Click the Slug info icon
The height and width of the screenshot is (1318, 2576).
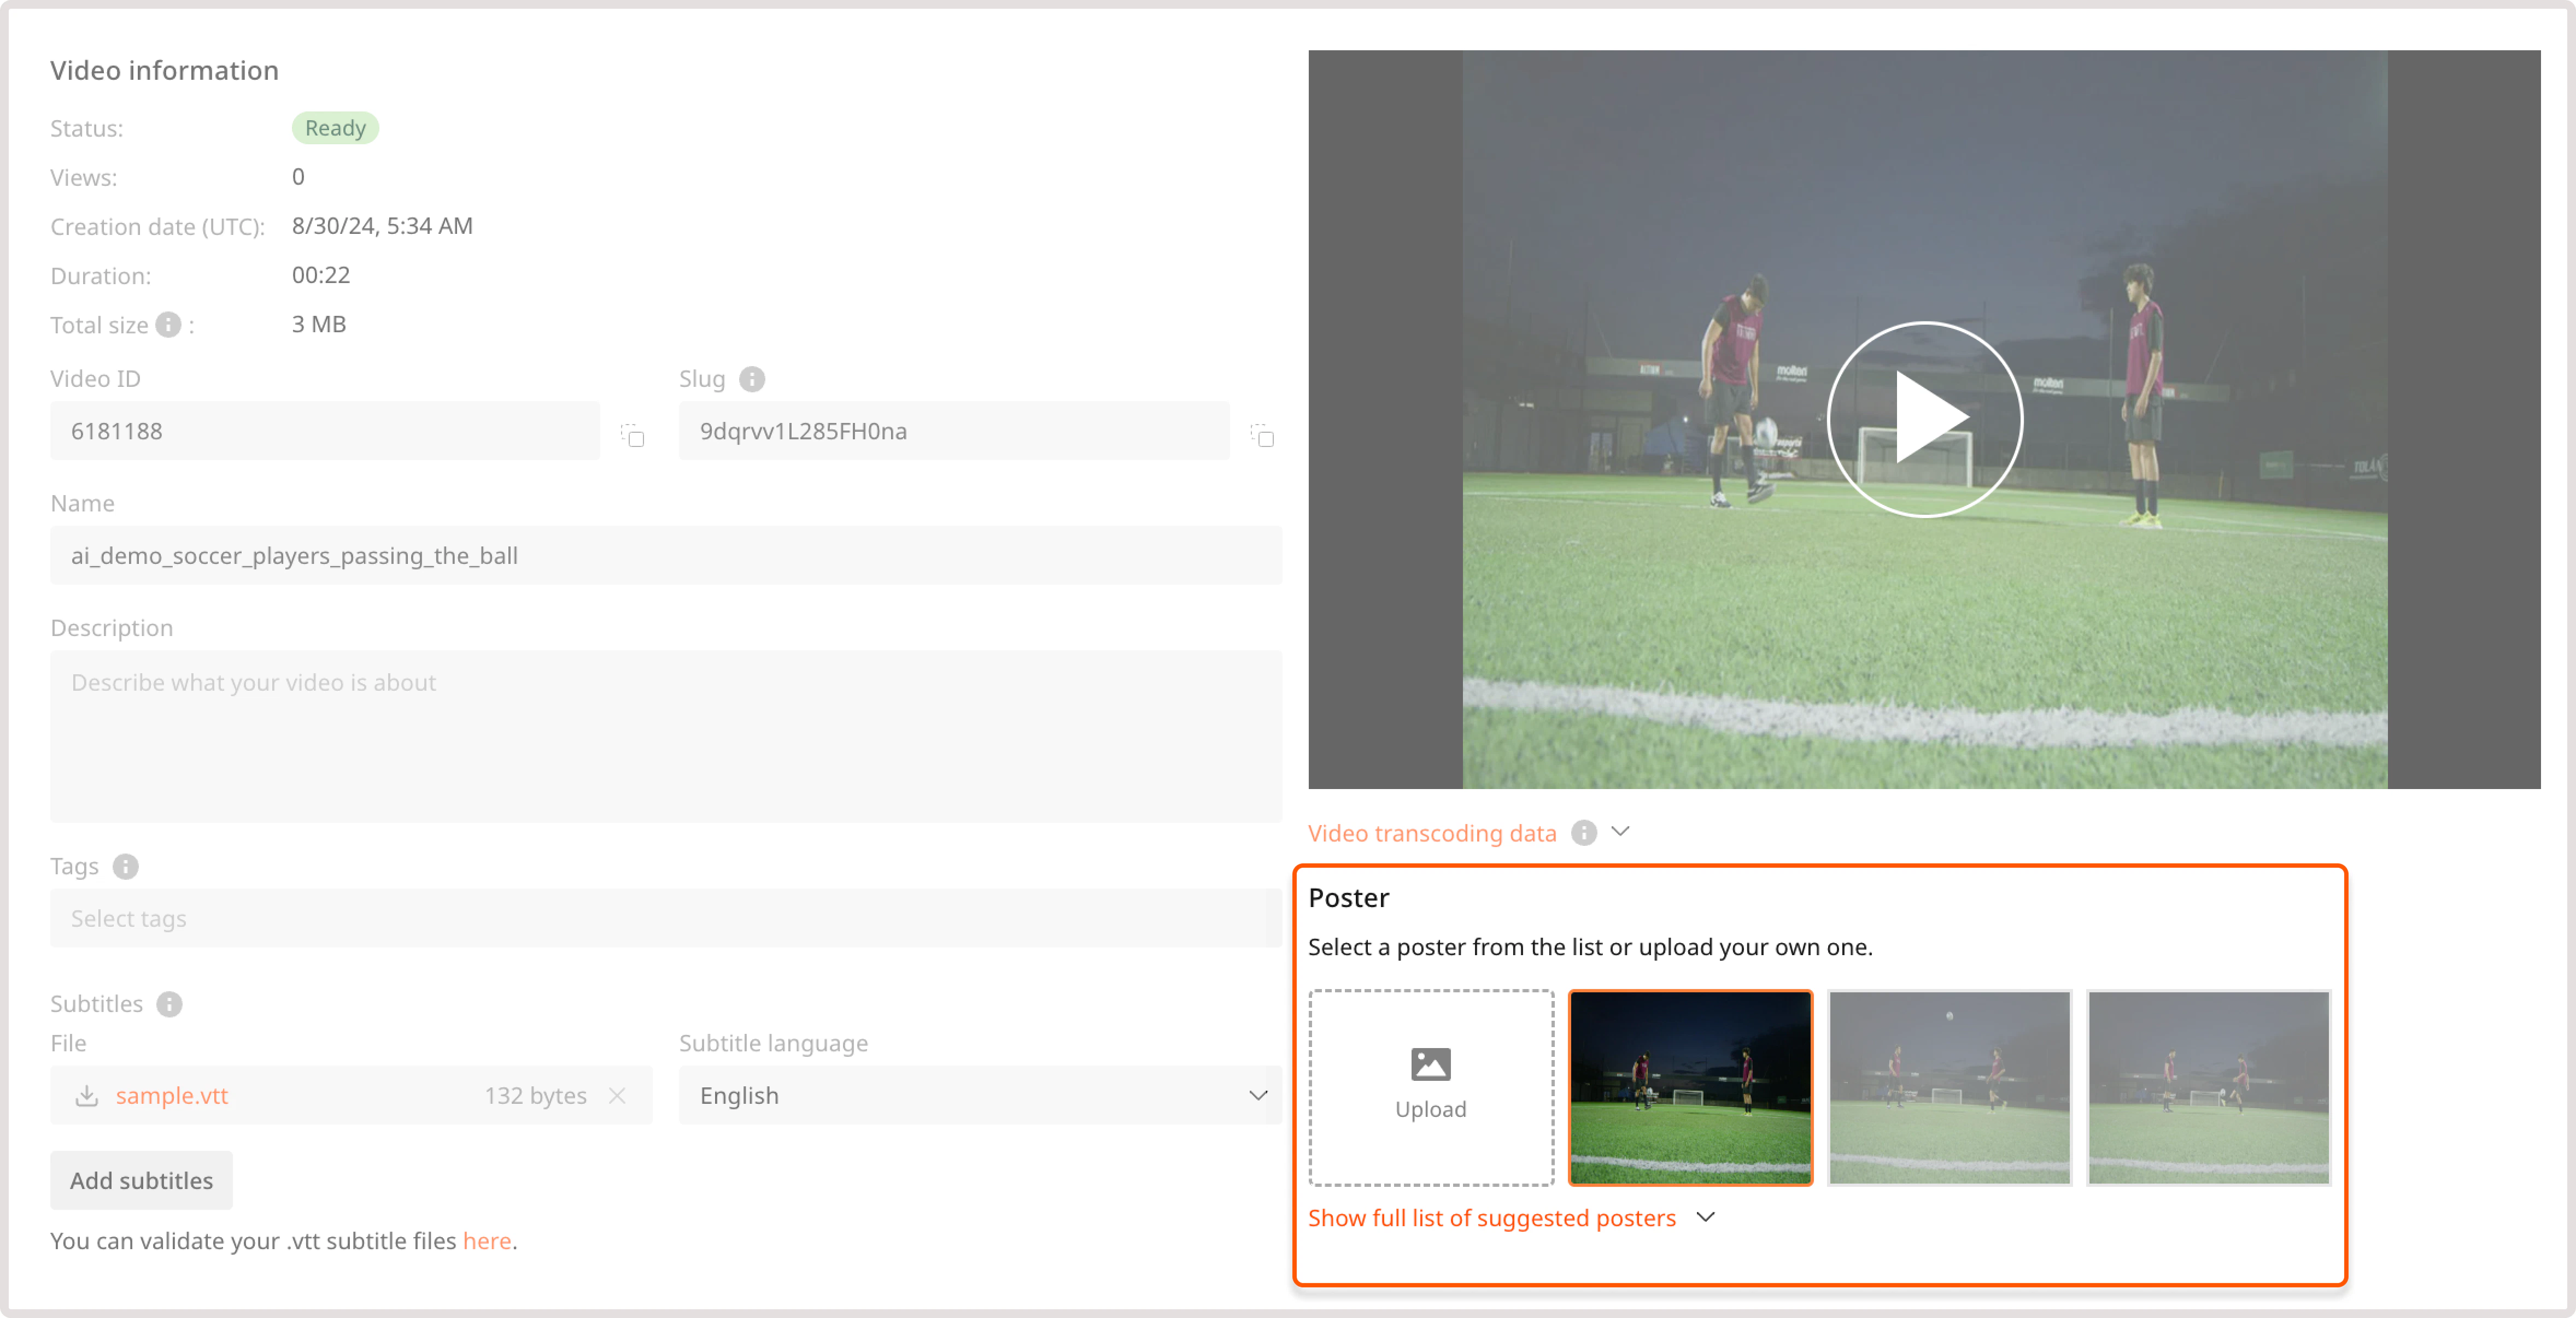[752, 380]
